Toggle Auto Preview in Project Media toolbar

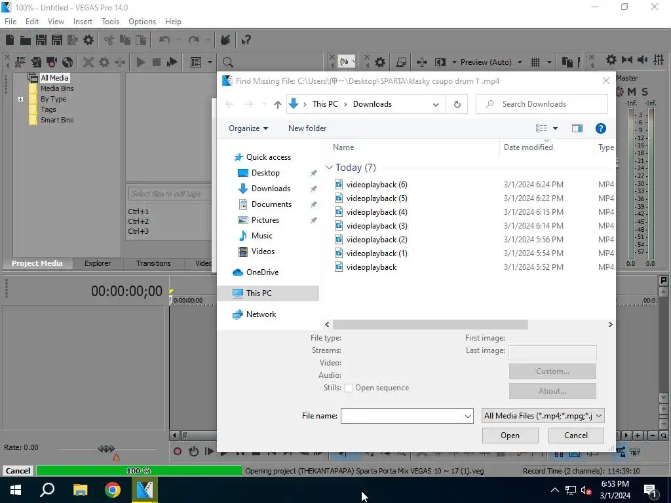[172, 62]
